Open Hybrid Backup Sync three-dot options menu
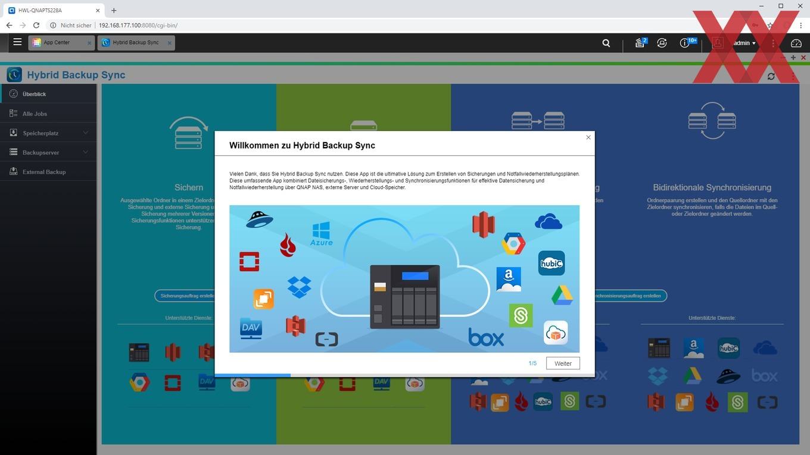Viewport: 810px width, 455px height. [793, 76]
